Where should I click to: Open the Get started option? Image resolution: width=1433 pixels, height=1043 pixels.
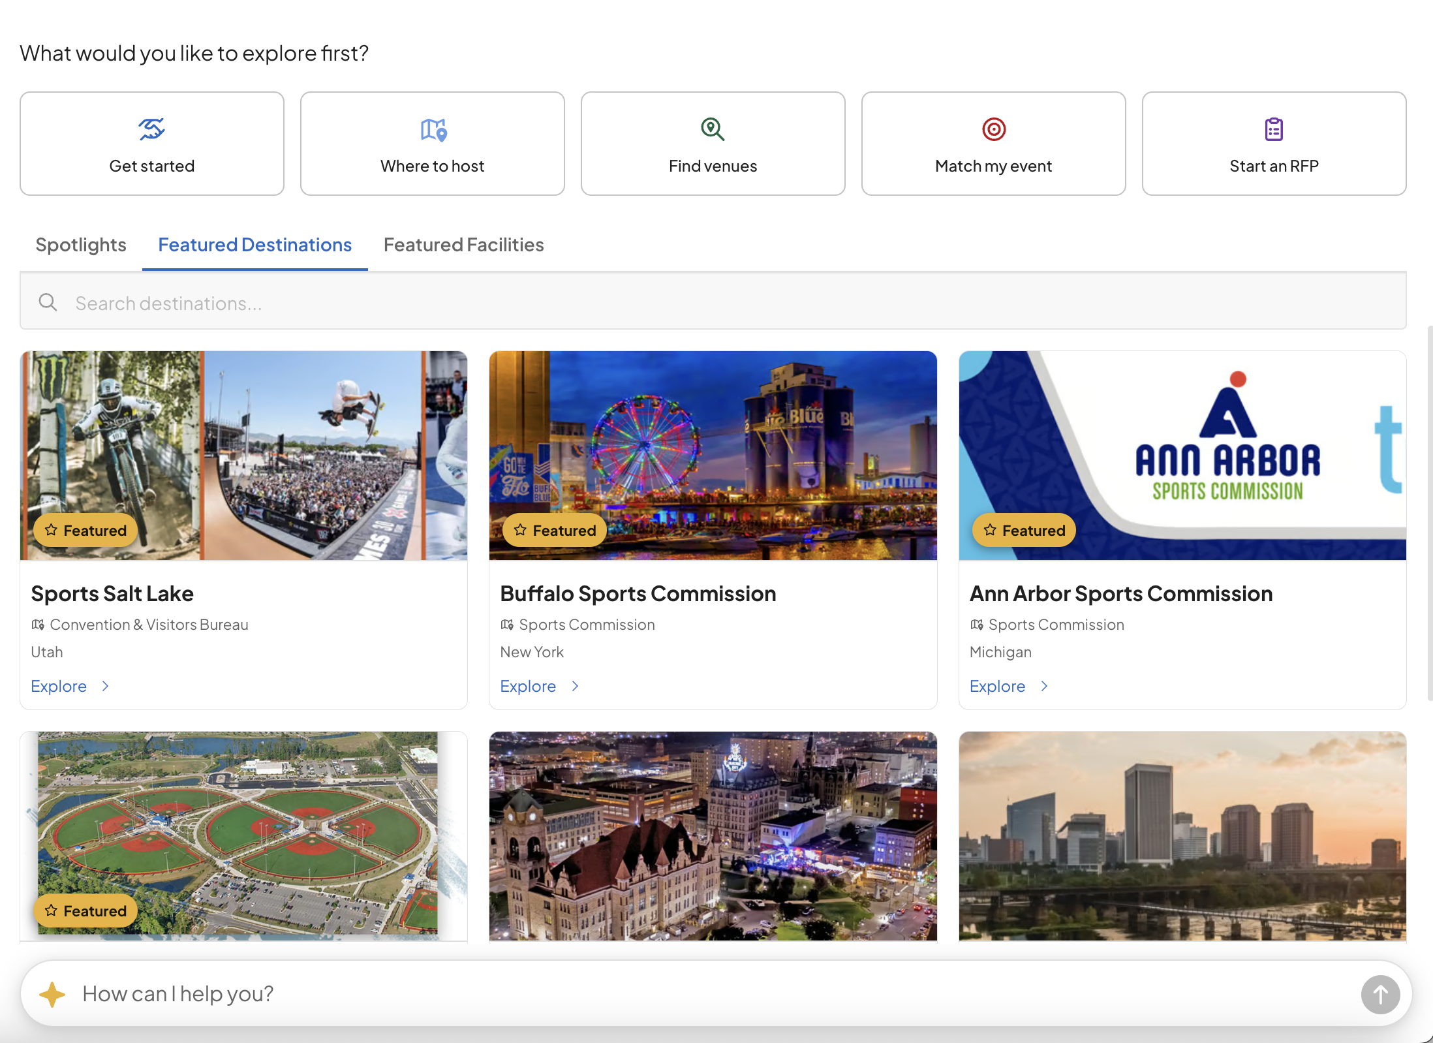pos(152,144)
